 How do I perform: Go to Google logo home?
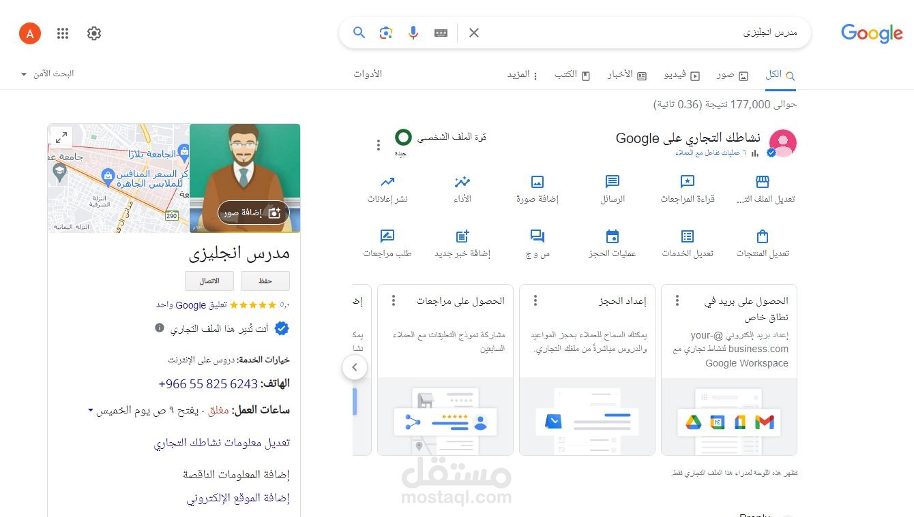(x=871, y=33)
